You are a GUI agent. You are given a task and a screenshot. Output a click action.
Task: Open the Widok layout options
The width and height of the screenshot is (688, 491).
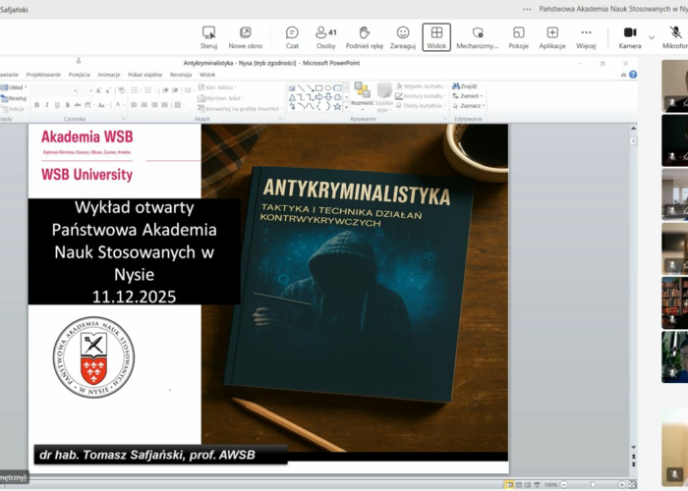pyautogui.click(x=436, y=37)
